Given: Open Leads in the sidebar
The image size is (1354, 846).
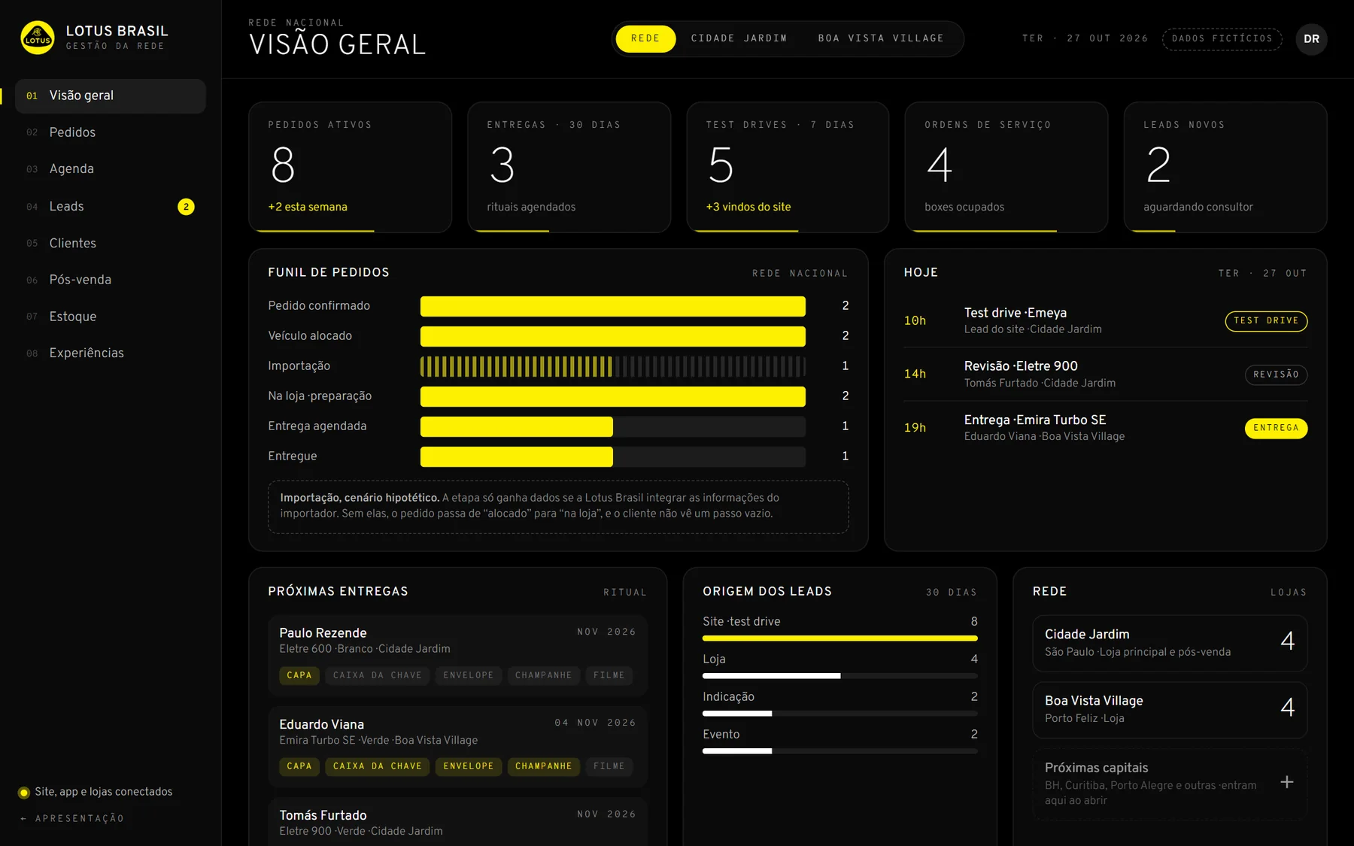Looking at the screenshot, I should 111,206.
